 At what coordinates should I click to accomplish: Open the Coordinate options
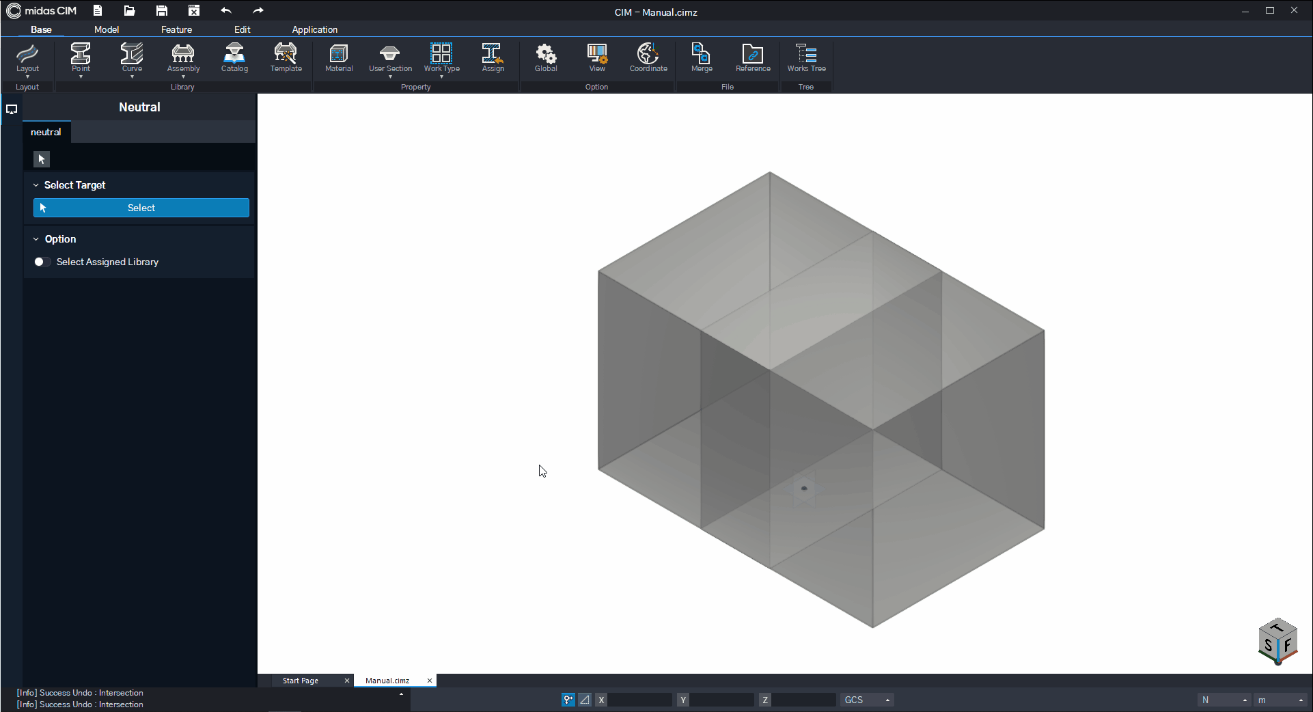648,57
